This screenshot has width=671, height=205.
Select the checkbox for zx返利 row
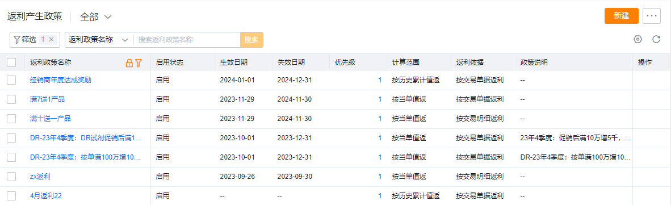(x=11, y=177)
